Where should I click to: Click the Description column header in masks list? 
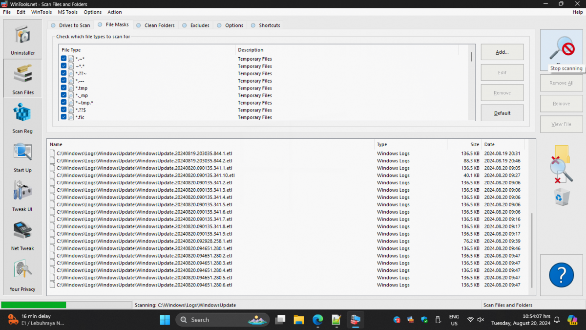347,50
